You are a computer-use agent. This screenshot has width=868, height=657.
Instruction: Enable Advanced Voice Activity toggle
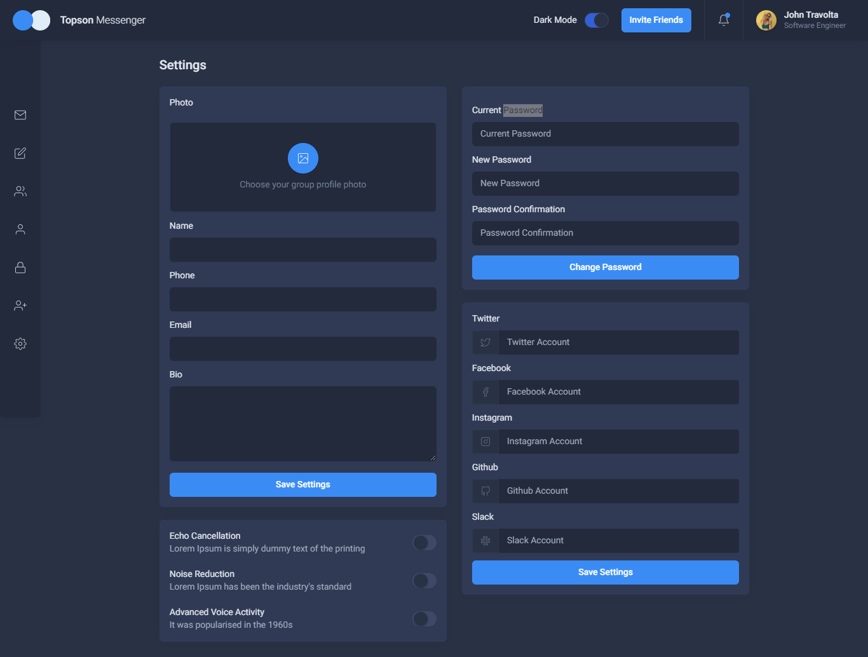tap(424, 619)
